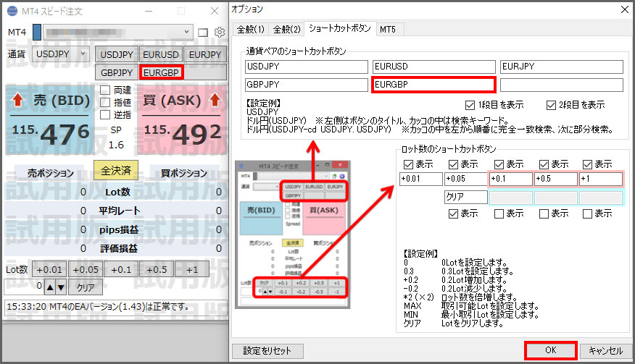The image size is (635, 364).
Task: Select EURGBP shortcut button in speed order window
Action: 161,73
